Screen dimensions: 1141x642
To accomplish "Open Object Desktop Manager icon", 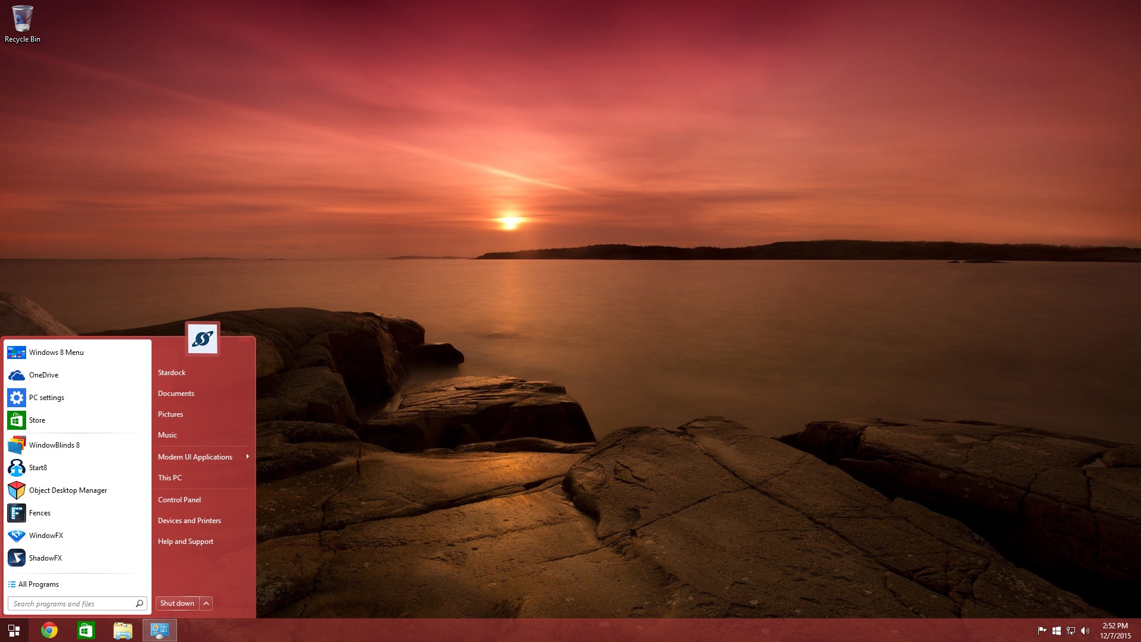I will 17,490.
